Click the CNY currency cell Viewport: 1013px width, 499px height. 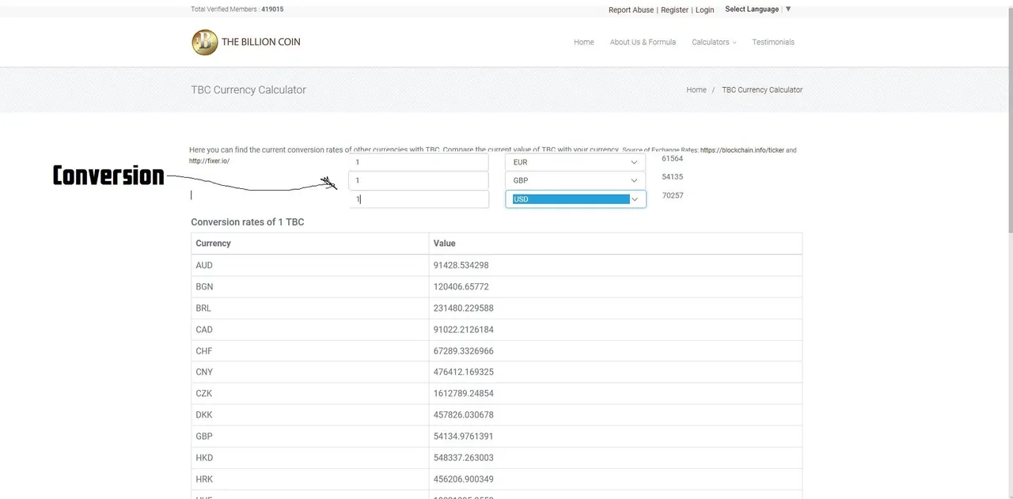coord(310,372)
